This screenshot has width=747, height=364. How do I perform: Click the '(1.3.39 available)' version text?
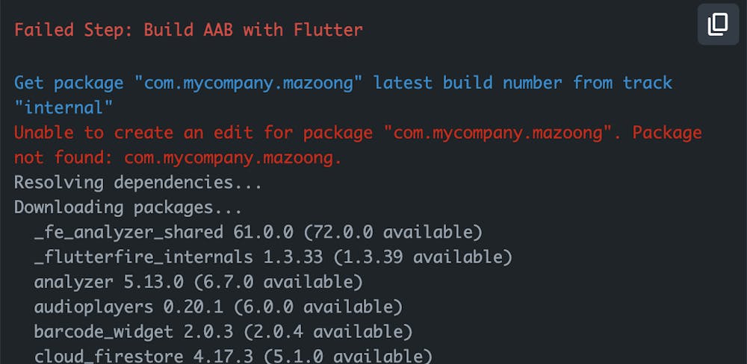[x=422, y=257]
